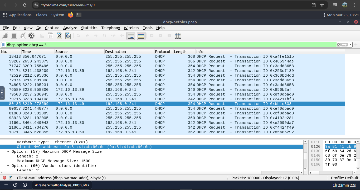The image size is (360, 190).
Task: Jump to the last packet
Action: tap(122, 36)
